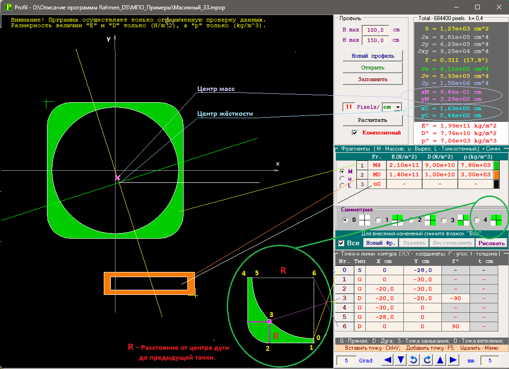Image resolution: width=509 pixels, height=369 pixels.
Task: Click the Новый профиль button
Action: tap(372, 56)
